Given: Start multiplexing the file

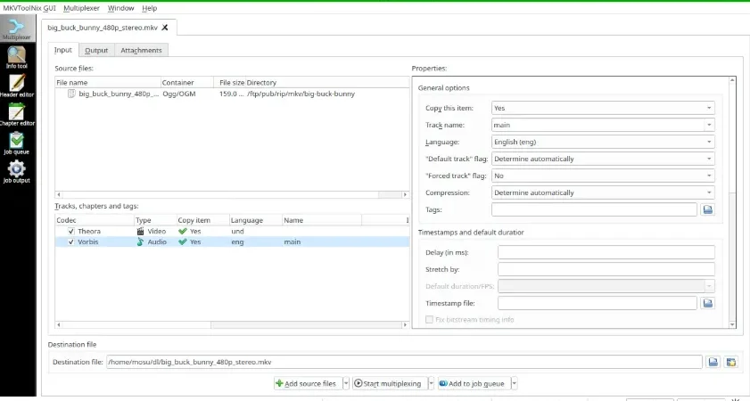Looking at the screenshot, I should click(389, 383).
